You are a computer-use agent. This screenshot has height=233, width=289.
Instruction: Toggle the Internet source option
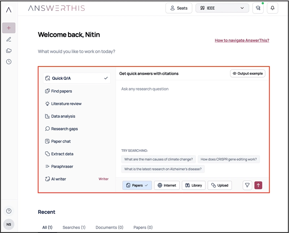click(167, 185)
